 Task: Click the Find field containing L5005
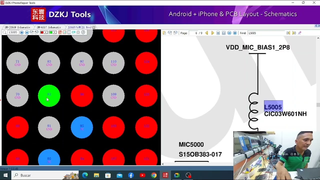coord(266,33)
